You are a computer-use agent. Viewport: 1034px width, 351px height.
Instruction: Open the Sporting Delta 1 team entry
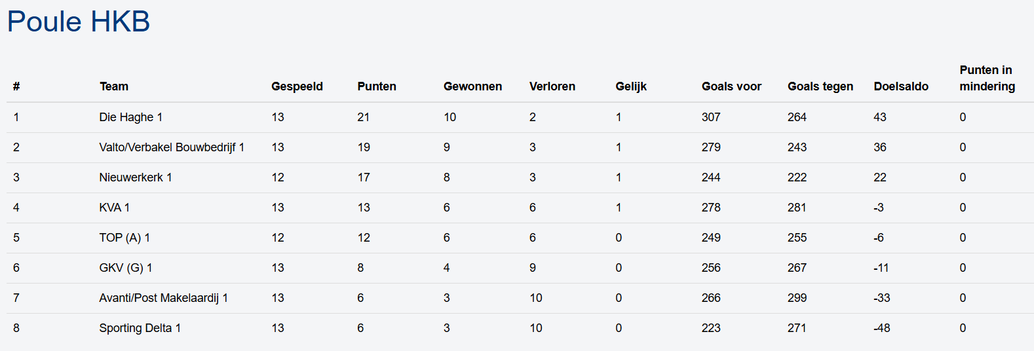(140, 328)
